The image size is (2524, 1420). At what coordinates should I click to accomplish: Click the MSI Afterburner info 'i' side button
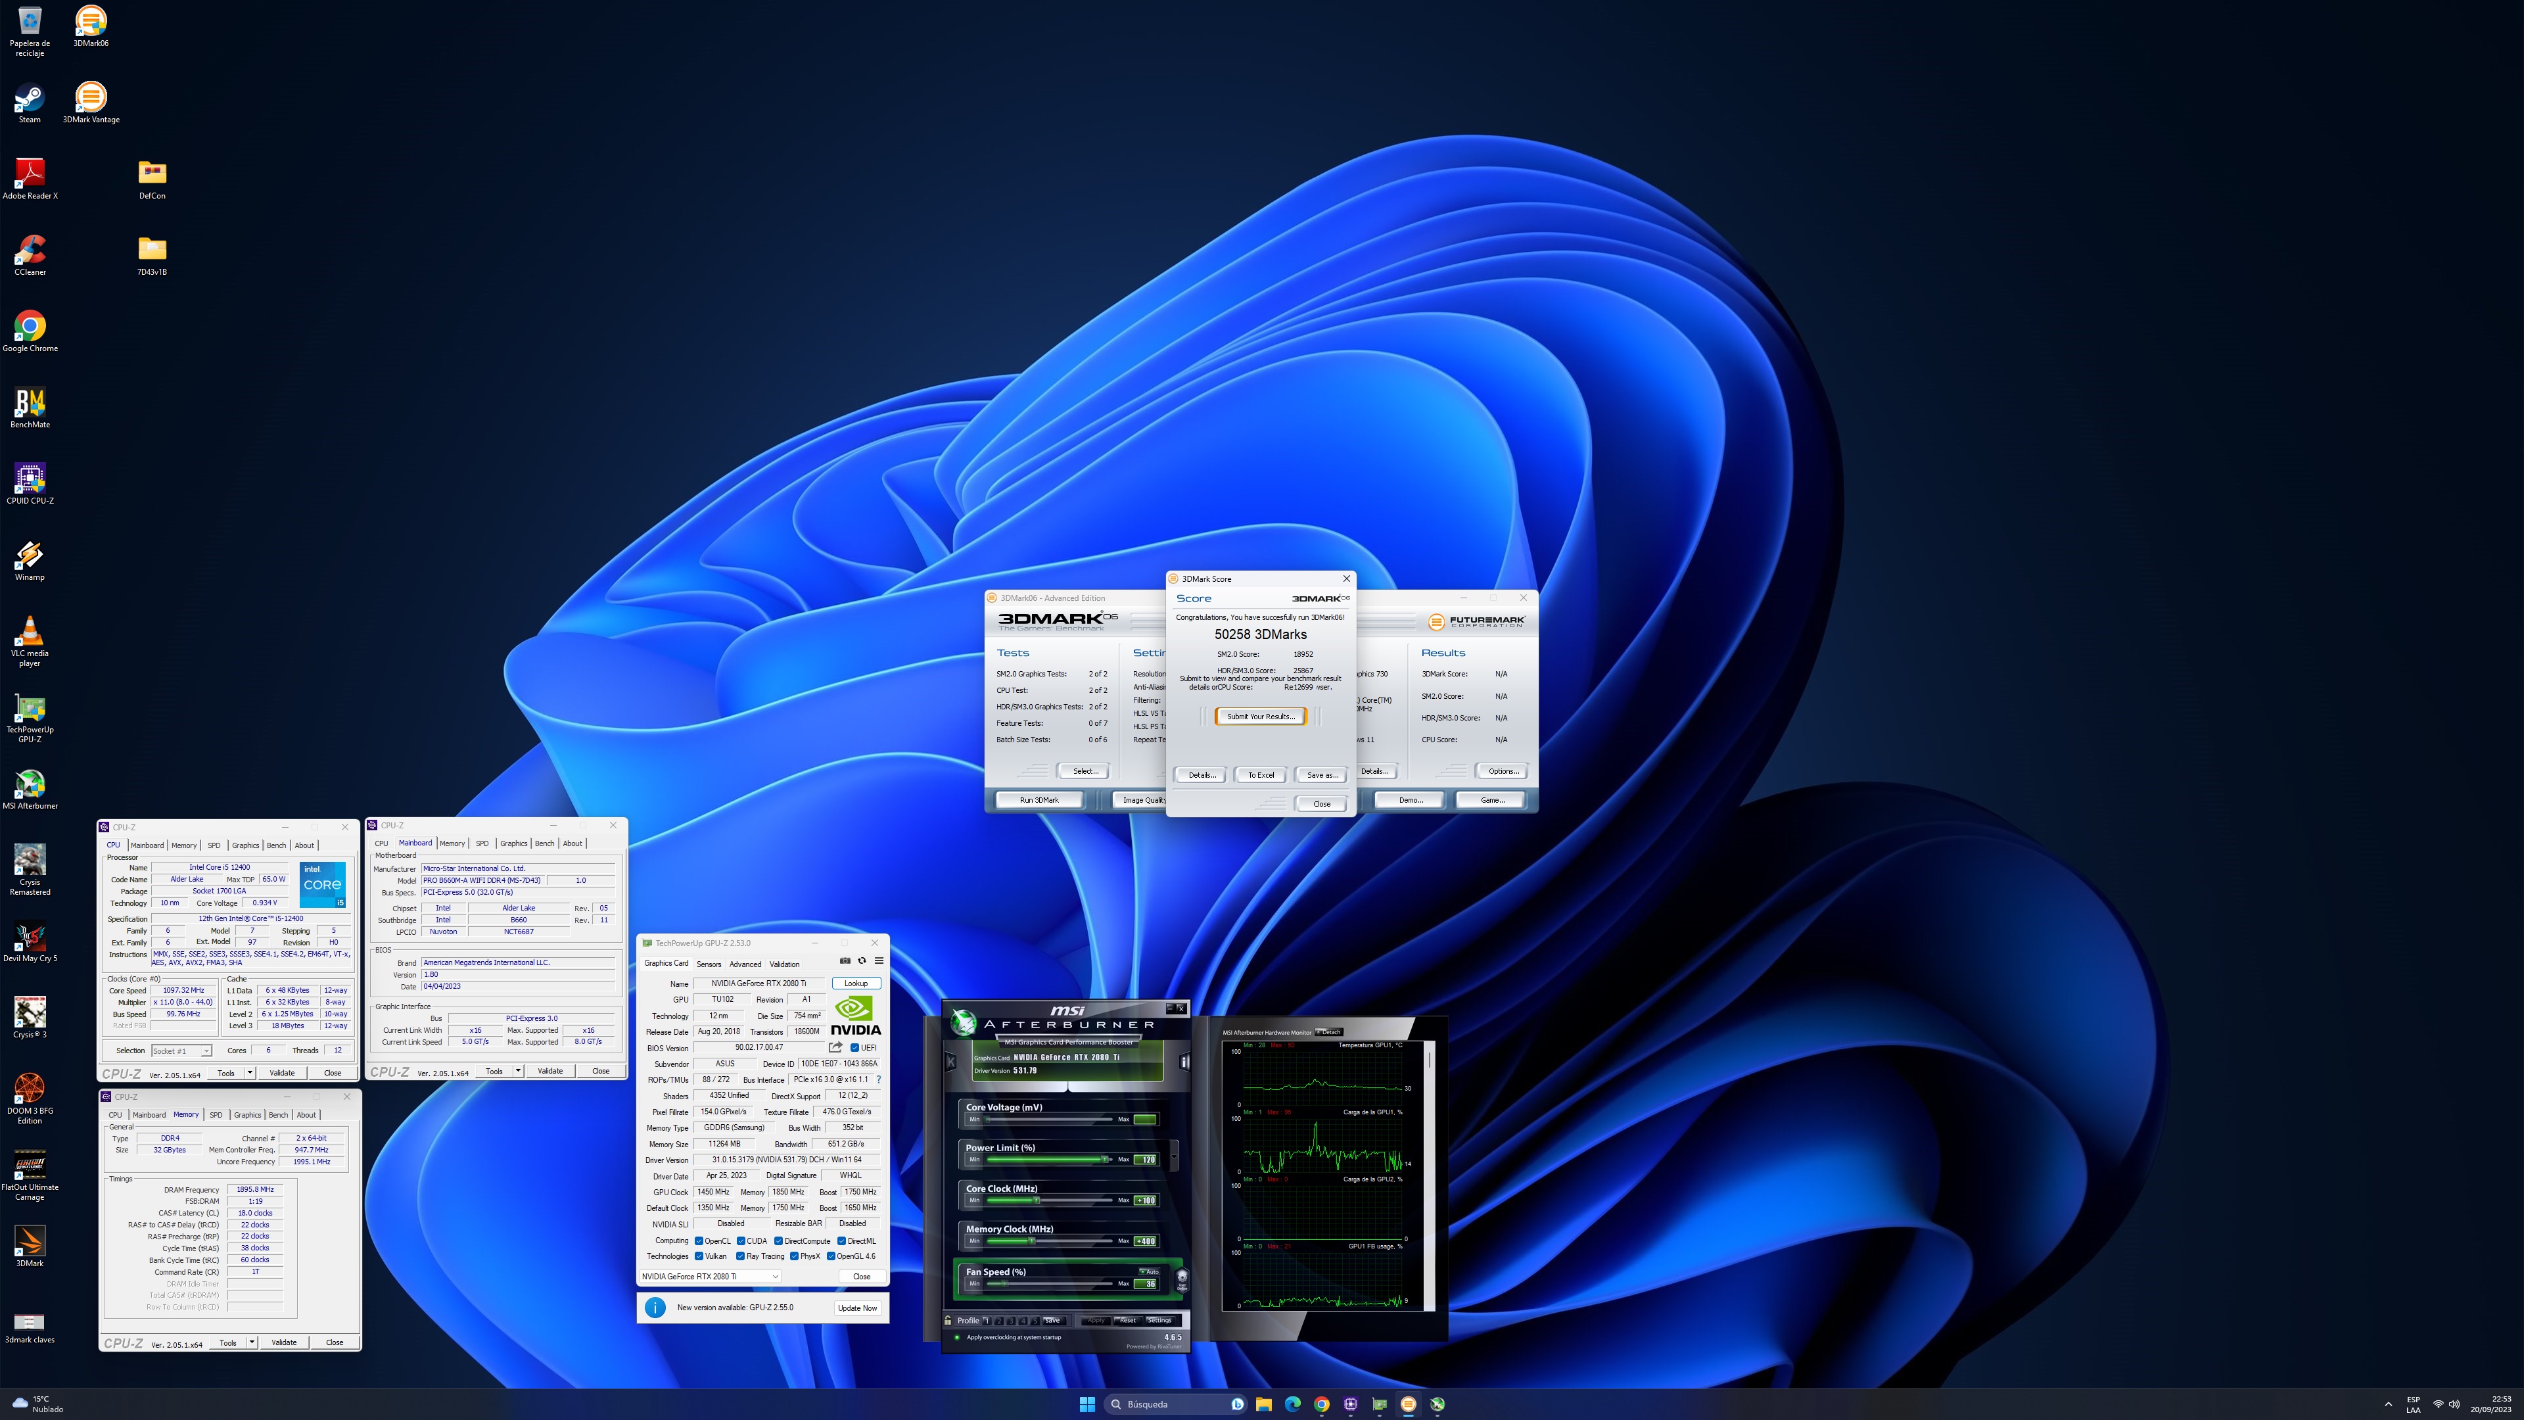point(1184,1061)
